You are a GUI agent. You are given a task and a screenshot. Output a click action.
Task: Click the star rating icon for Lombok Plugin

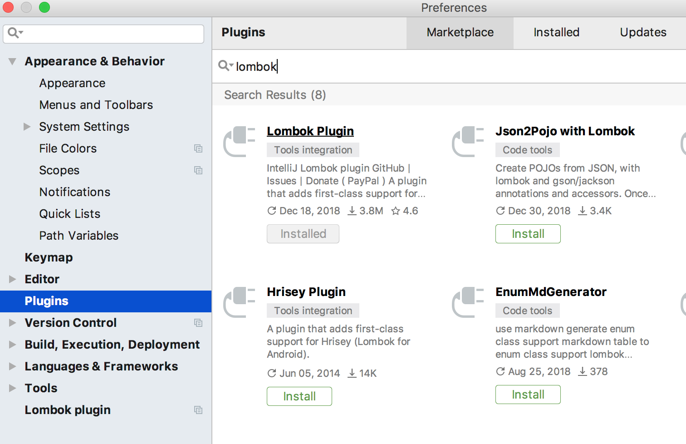[x=396, y=211]
